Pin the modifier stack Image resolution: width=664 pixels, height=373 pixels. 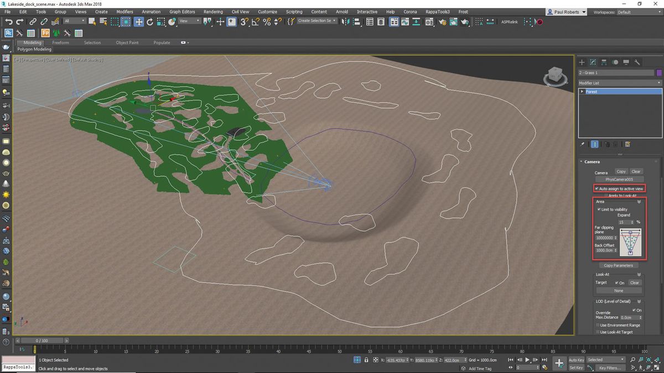pos(582,144)
